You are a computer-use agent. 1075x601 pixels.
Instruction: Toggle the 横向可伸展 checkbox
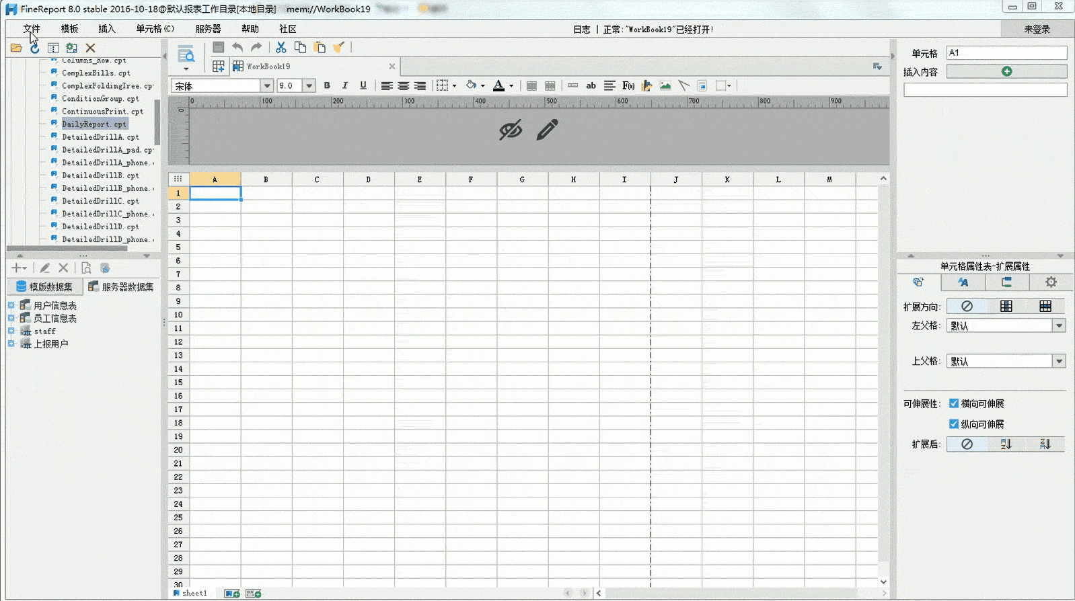click(953, 403)
